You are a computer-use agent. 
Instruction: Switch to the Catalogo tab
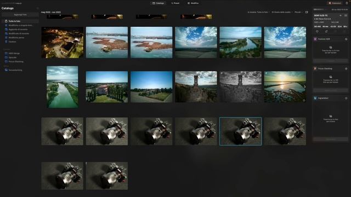(x=158, y=3)
